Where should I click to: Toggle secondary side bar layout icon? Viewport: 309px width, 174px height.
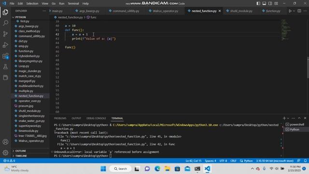tap(270, 3)
